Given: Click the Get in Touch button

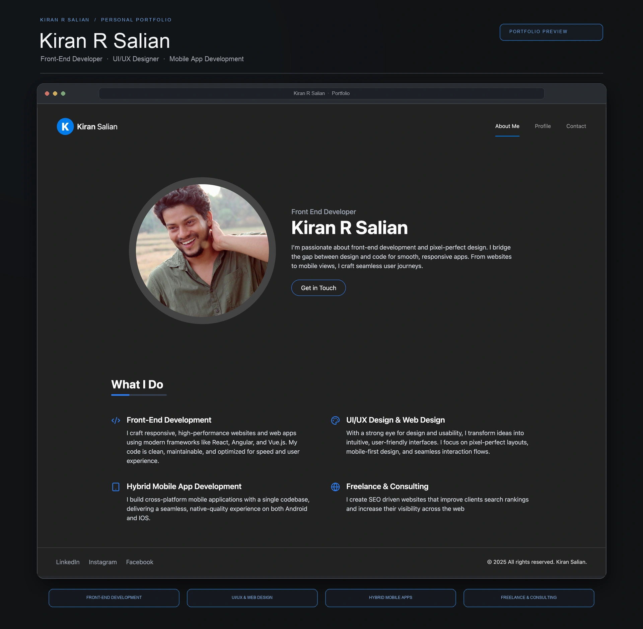Looking at the screenshot, I should pyautogui.click(x=318, y=288).
